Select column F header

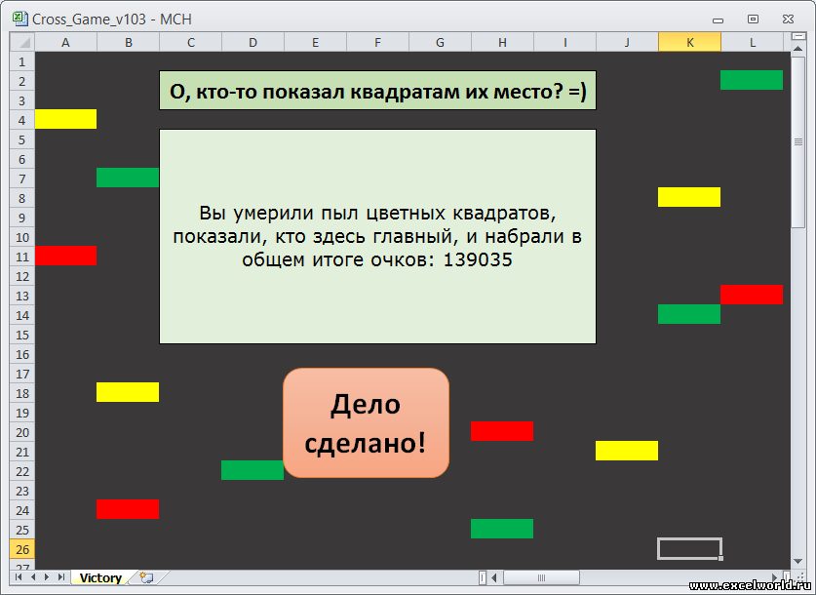[378, 42]
